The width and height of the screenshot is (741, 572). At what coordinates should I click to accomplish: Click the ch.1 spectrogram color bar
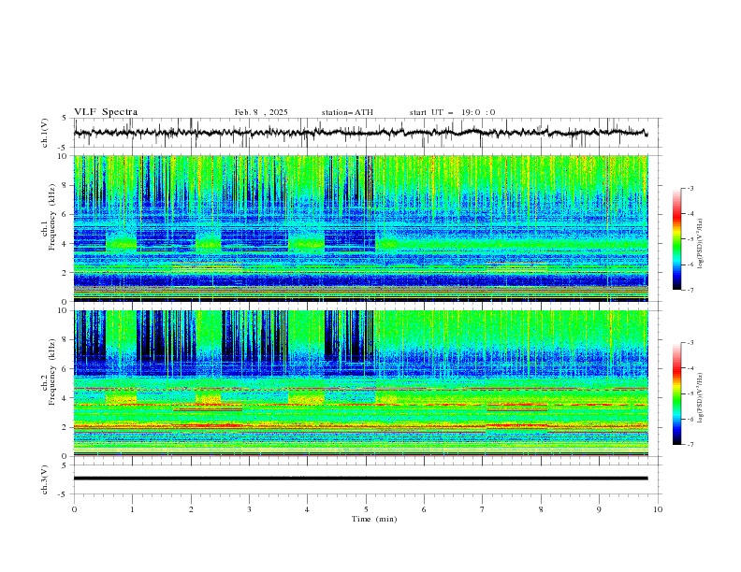pyautogui.click(x=676, y=239)
